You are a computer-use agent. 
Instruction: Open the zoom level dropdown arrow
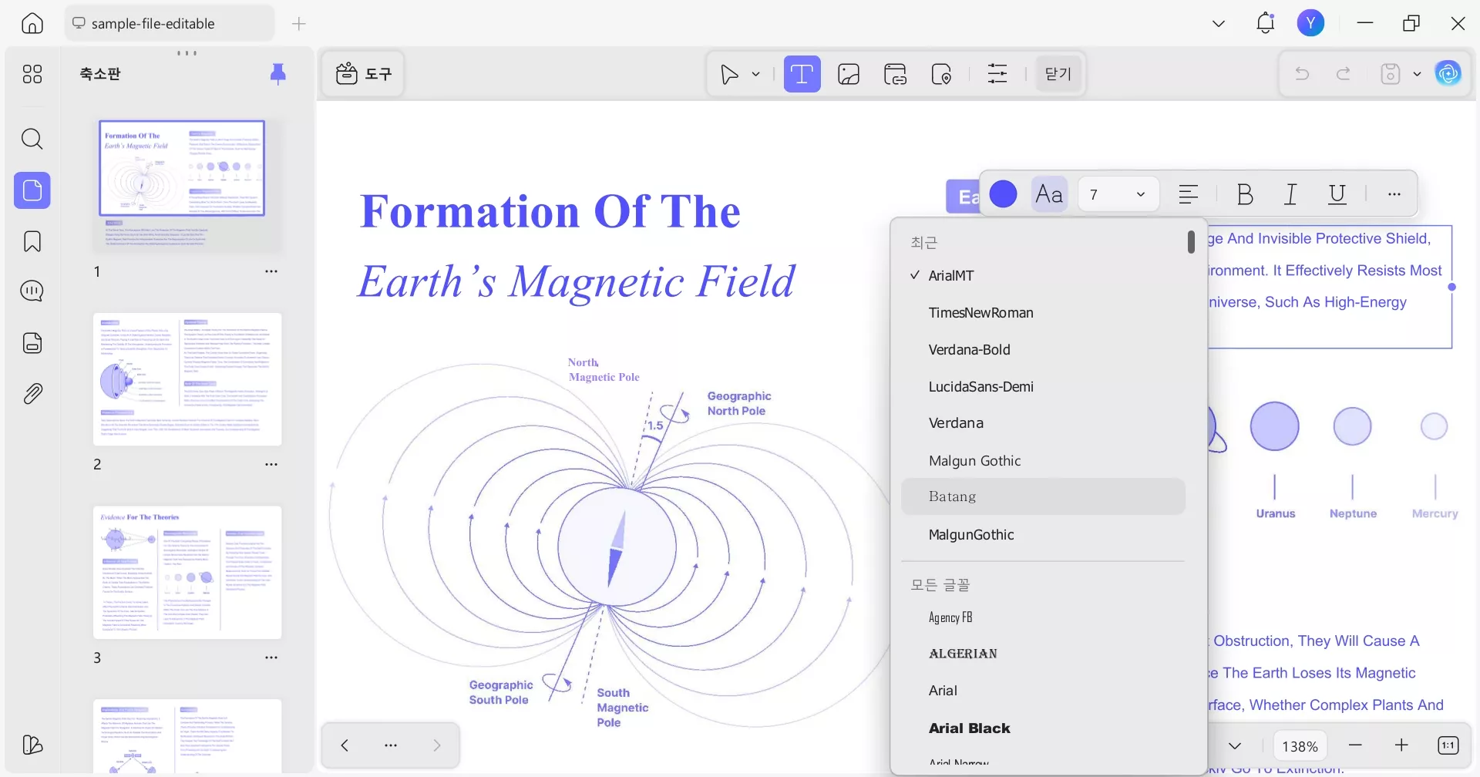pos(1235,746)
